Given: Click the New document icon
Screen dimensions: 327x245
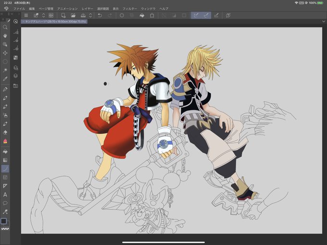Looking at the screenshot, I should tap(63, 15).
